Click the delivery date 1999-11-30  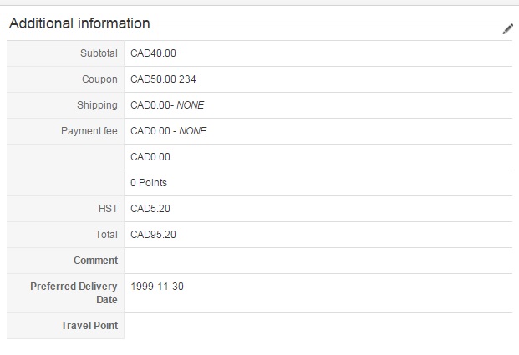(157, 287)
